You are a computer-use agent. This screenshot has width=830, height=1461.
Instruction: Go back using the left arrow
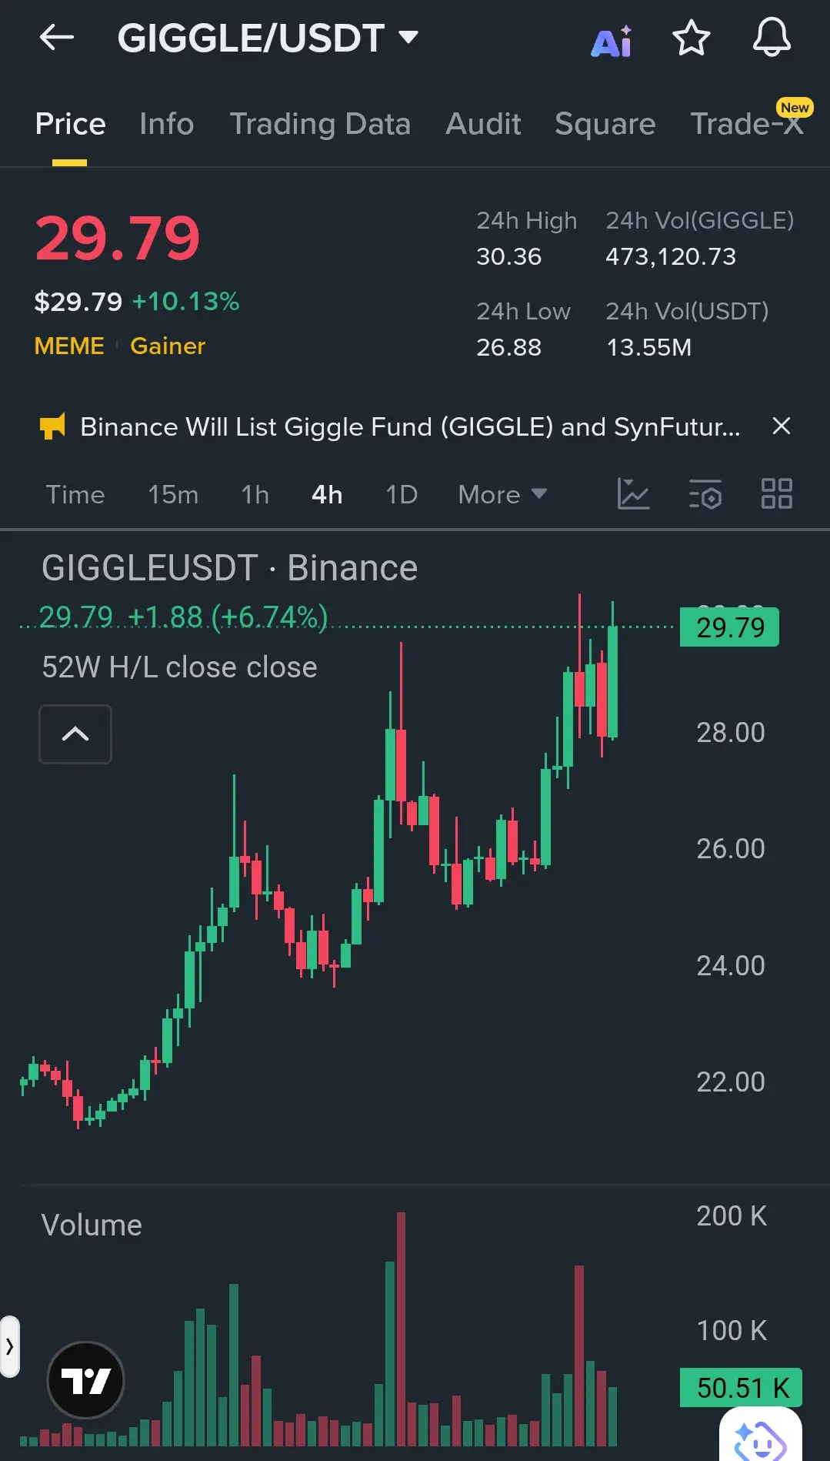[57, 37]
